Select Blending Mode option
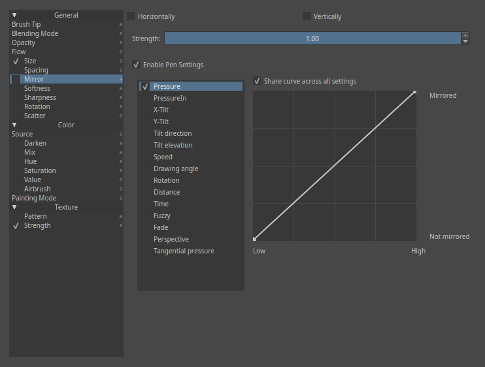Image resolution: width=485 pixels, height=367 pixels. pyautogui.click(x=35, y=33)
